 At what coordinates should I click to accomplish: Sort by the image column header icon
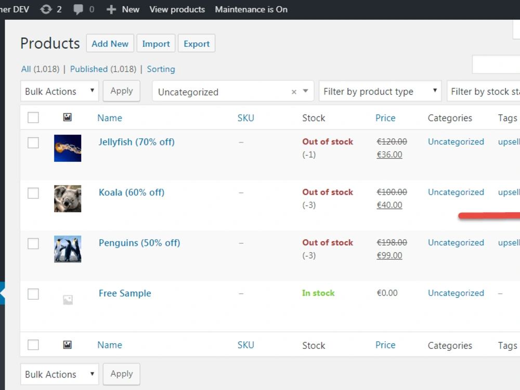click(x=67, y=117)
